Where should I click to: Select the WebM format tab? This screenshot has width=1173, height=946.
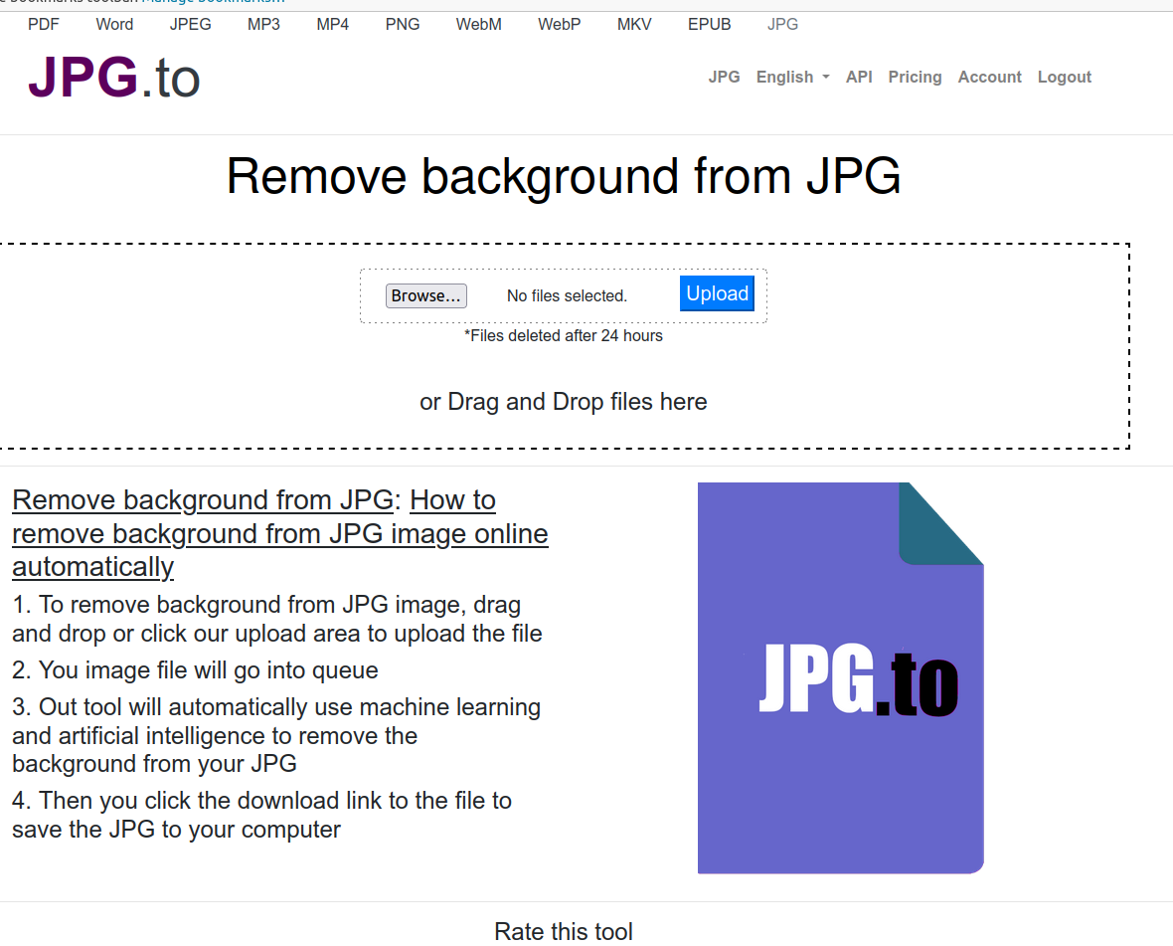(x=478, y=24)
